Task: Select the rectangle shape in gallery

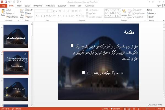Action: (113, 10)
